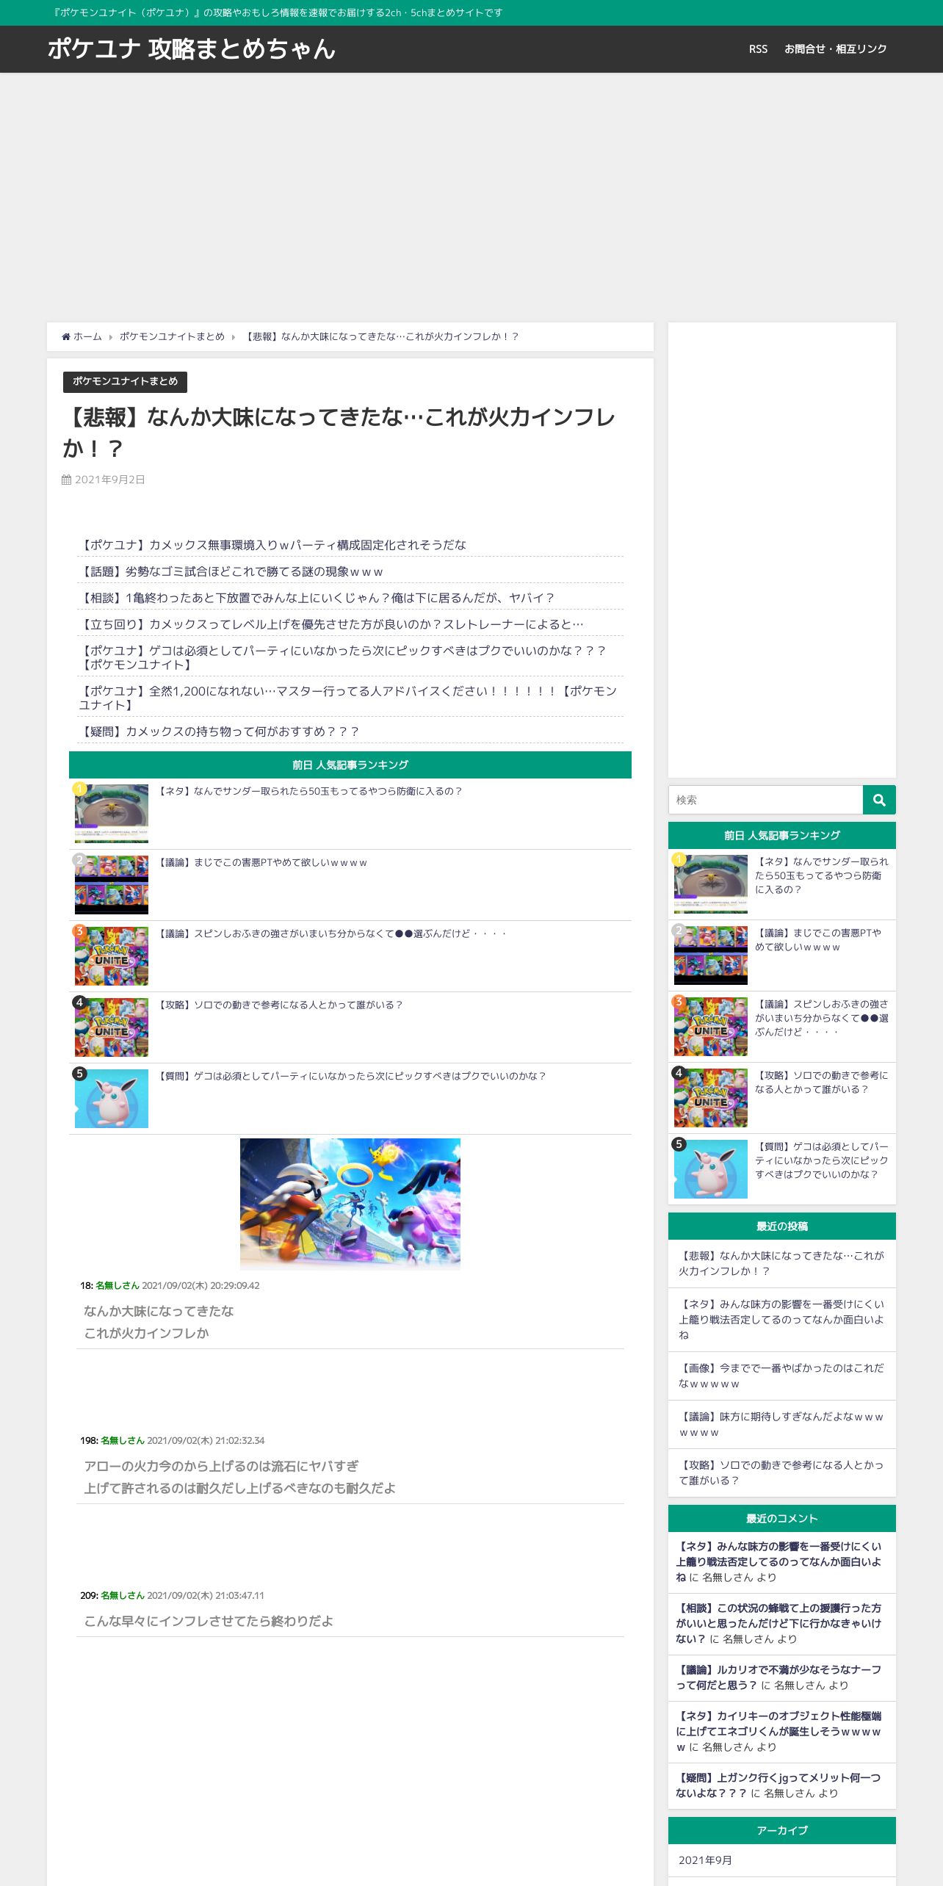
Task: Open main ranking 3 Pokemon Unite thumbnail
Action: click(112, 956)
